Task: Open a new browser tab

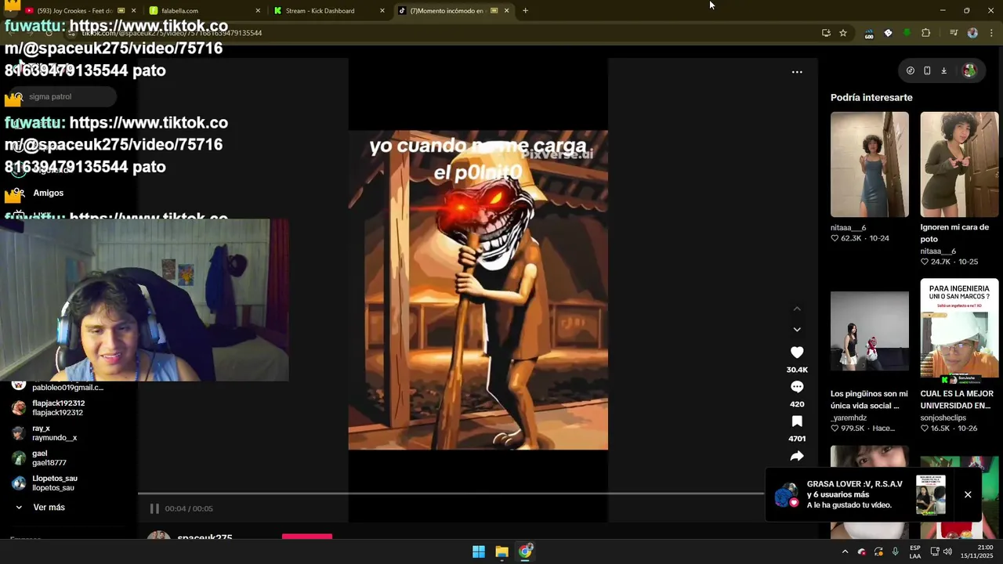Action: pyautogui.click(x=525, y=11)
